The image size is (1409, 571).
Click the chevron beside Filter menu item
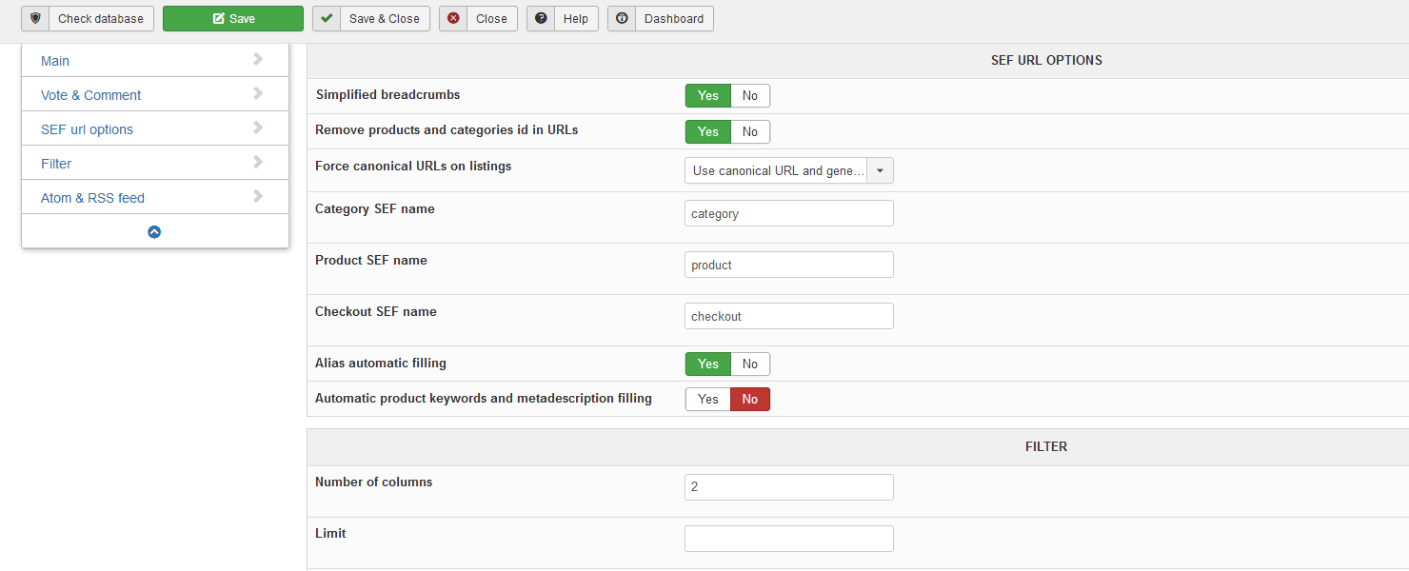tap(258, 163)
